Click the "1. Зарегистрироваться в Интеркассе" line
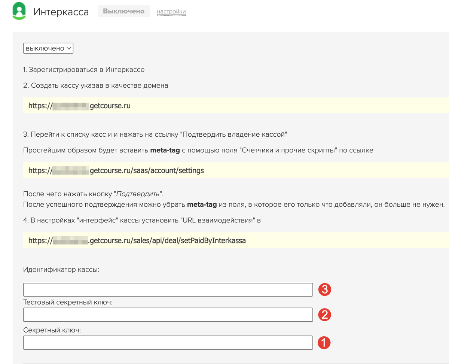This screenshot has height=364, width=449. pos(84,70)
